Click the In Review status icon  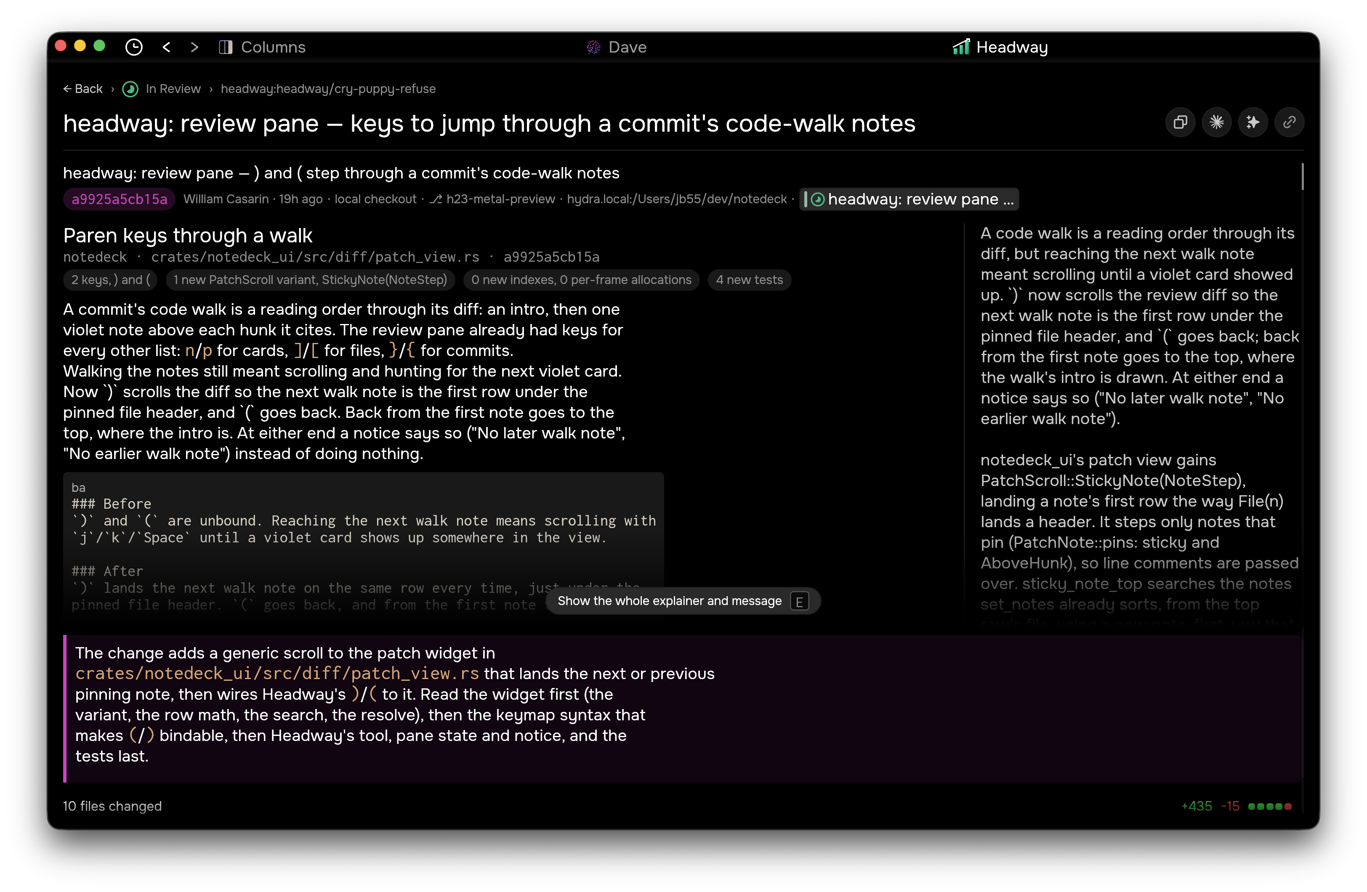[130, 89]
